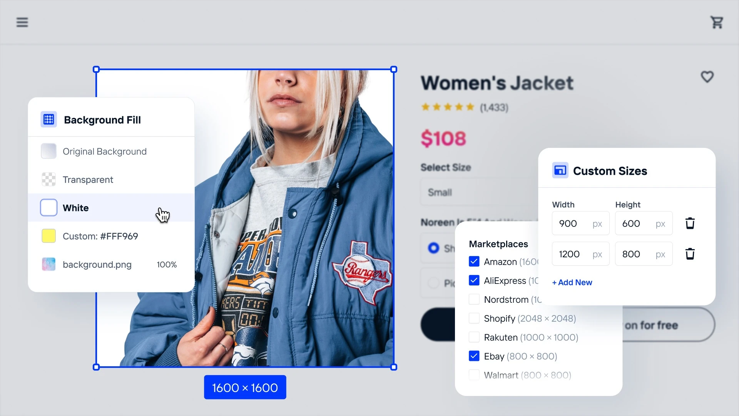The image size is (739, 416).
Task: Delete the 1200 by 800 custom size
Action: point(690,254)
